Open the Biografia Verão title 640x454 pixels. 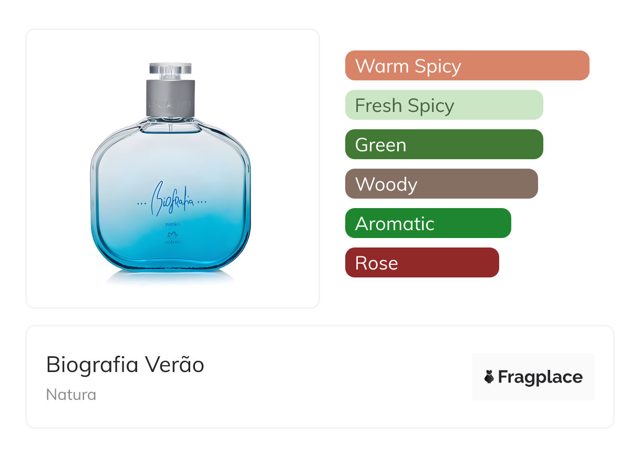point(125,365)
